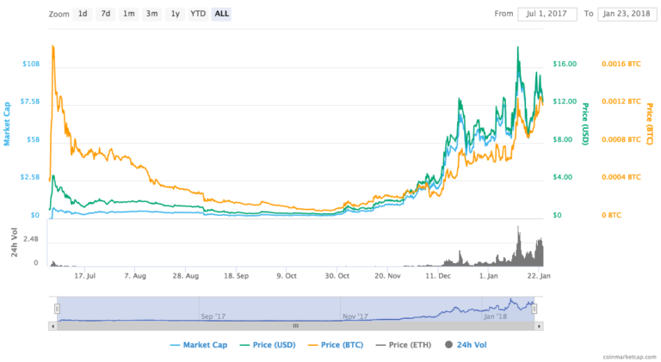Click the left navigator range handle

[57, 308]
